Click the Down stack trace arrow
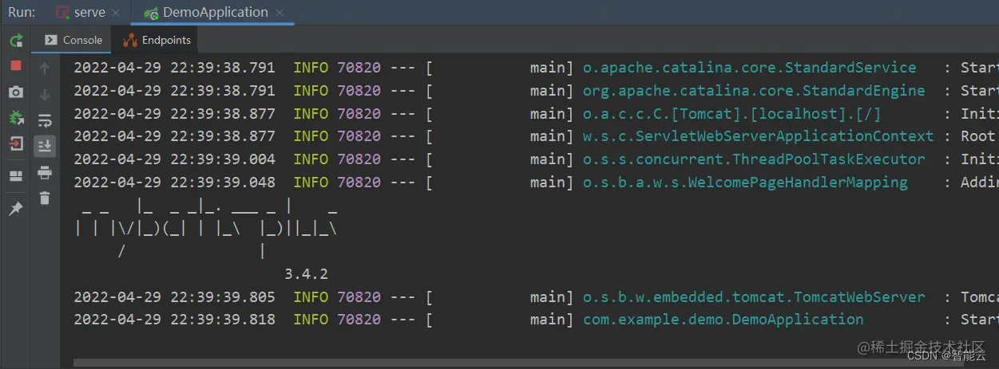The height and width of the screenshot is (369, 999). 45,95
